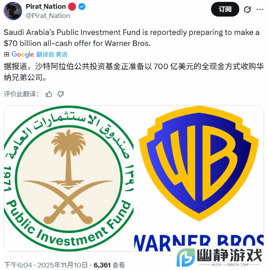Open the Pirat_Nation profile avatar
This screenshot has height=270, width=268.
click(x=13, y=11)
